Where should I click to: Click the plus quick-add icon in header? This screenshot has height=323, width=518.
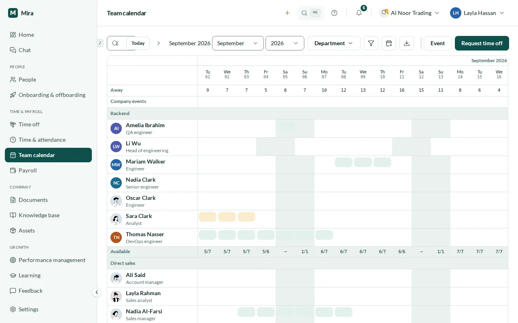coord(287,13)
